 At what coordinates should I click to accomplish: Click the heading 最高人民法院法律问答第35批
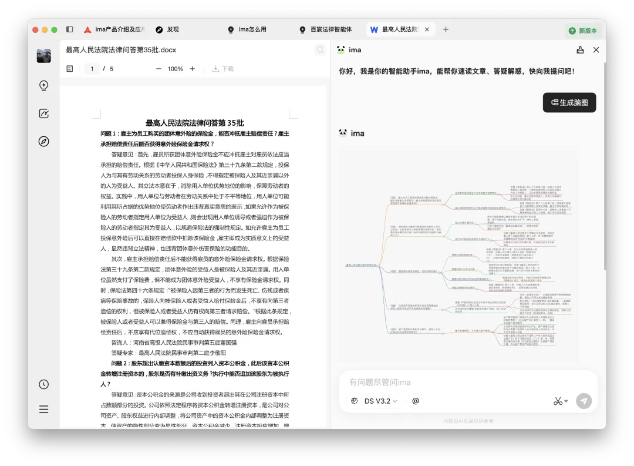click(x=194, y=123)
